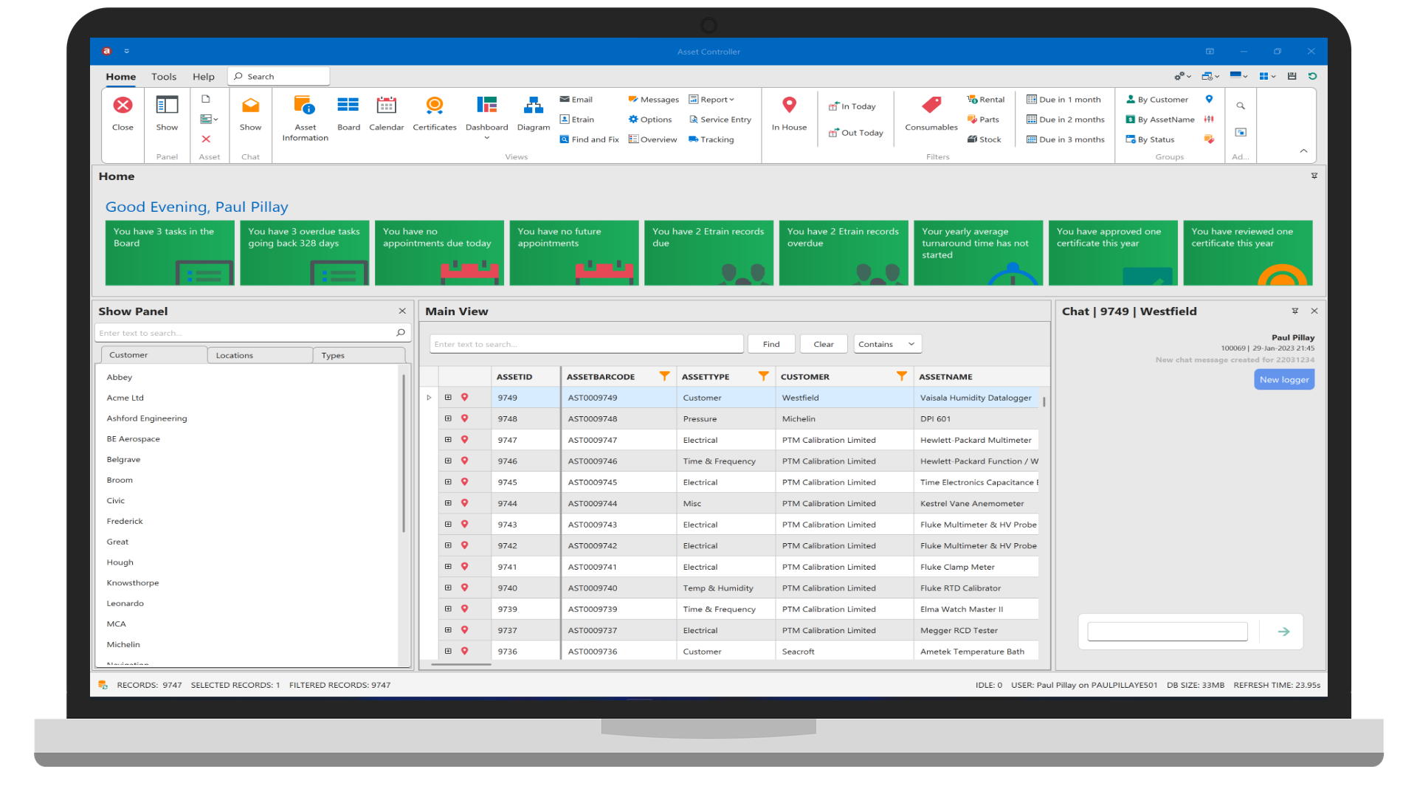Open the Messages view
1417x797 pixels.
(x=653, y=99)
